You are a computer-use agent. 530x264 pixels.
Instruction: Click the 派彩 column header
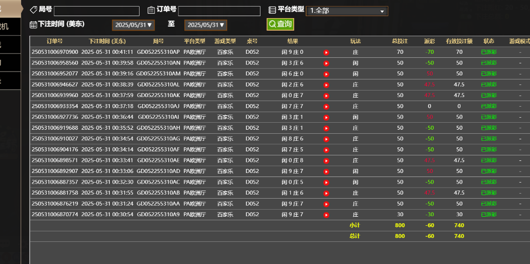point(429,41)
